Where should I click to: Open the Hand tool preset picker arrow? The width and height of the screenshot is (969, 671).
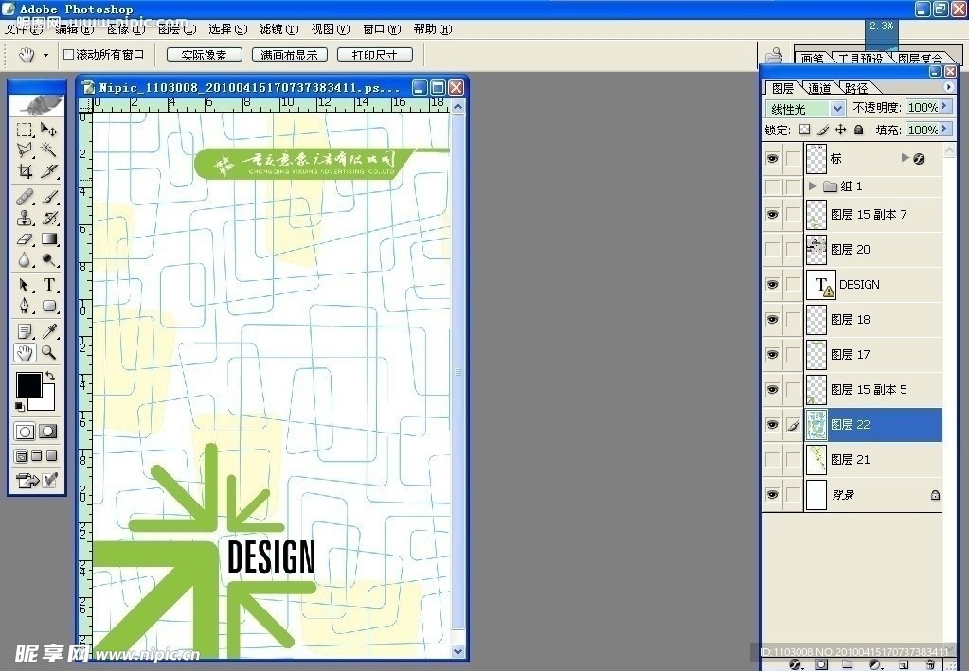(x=45, y=56)
